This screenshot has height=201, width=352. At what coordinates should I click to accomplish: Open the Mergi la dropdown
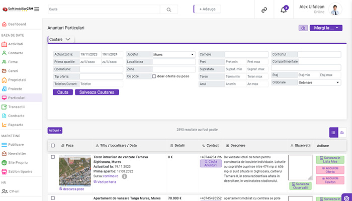(326, 28)
